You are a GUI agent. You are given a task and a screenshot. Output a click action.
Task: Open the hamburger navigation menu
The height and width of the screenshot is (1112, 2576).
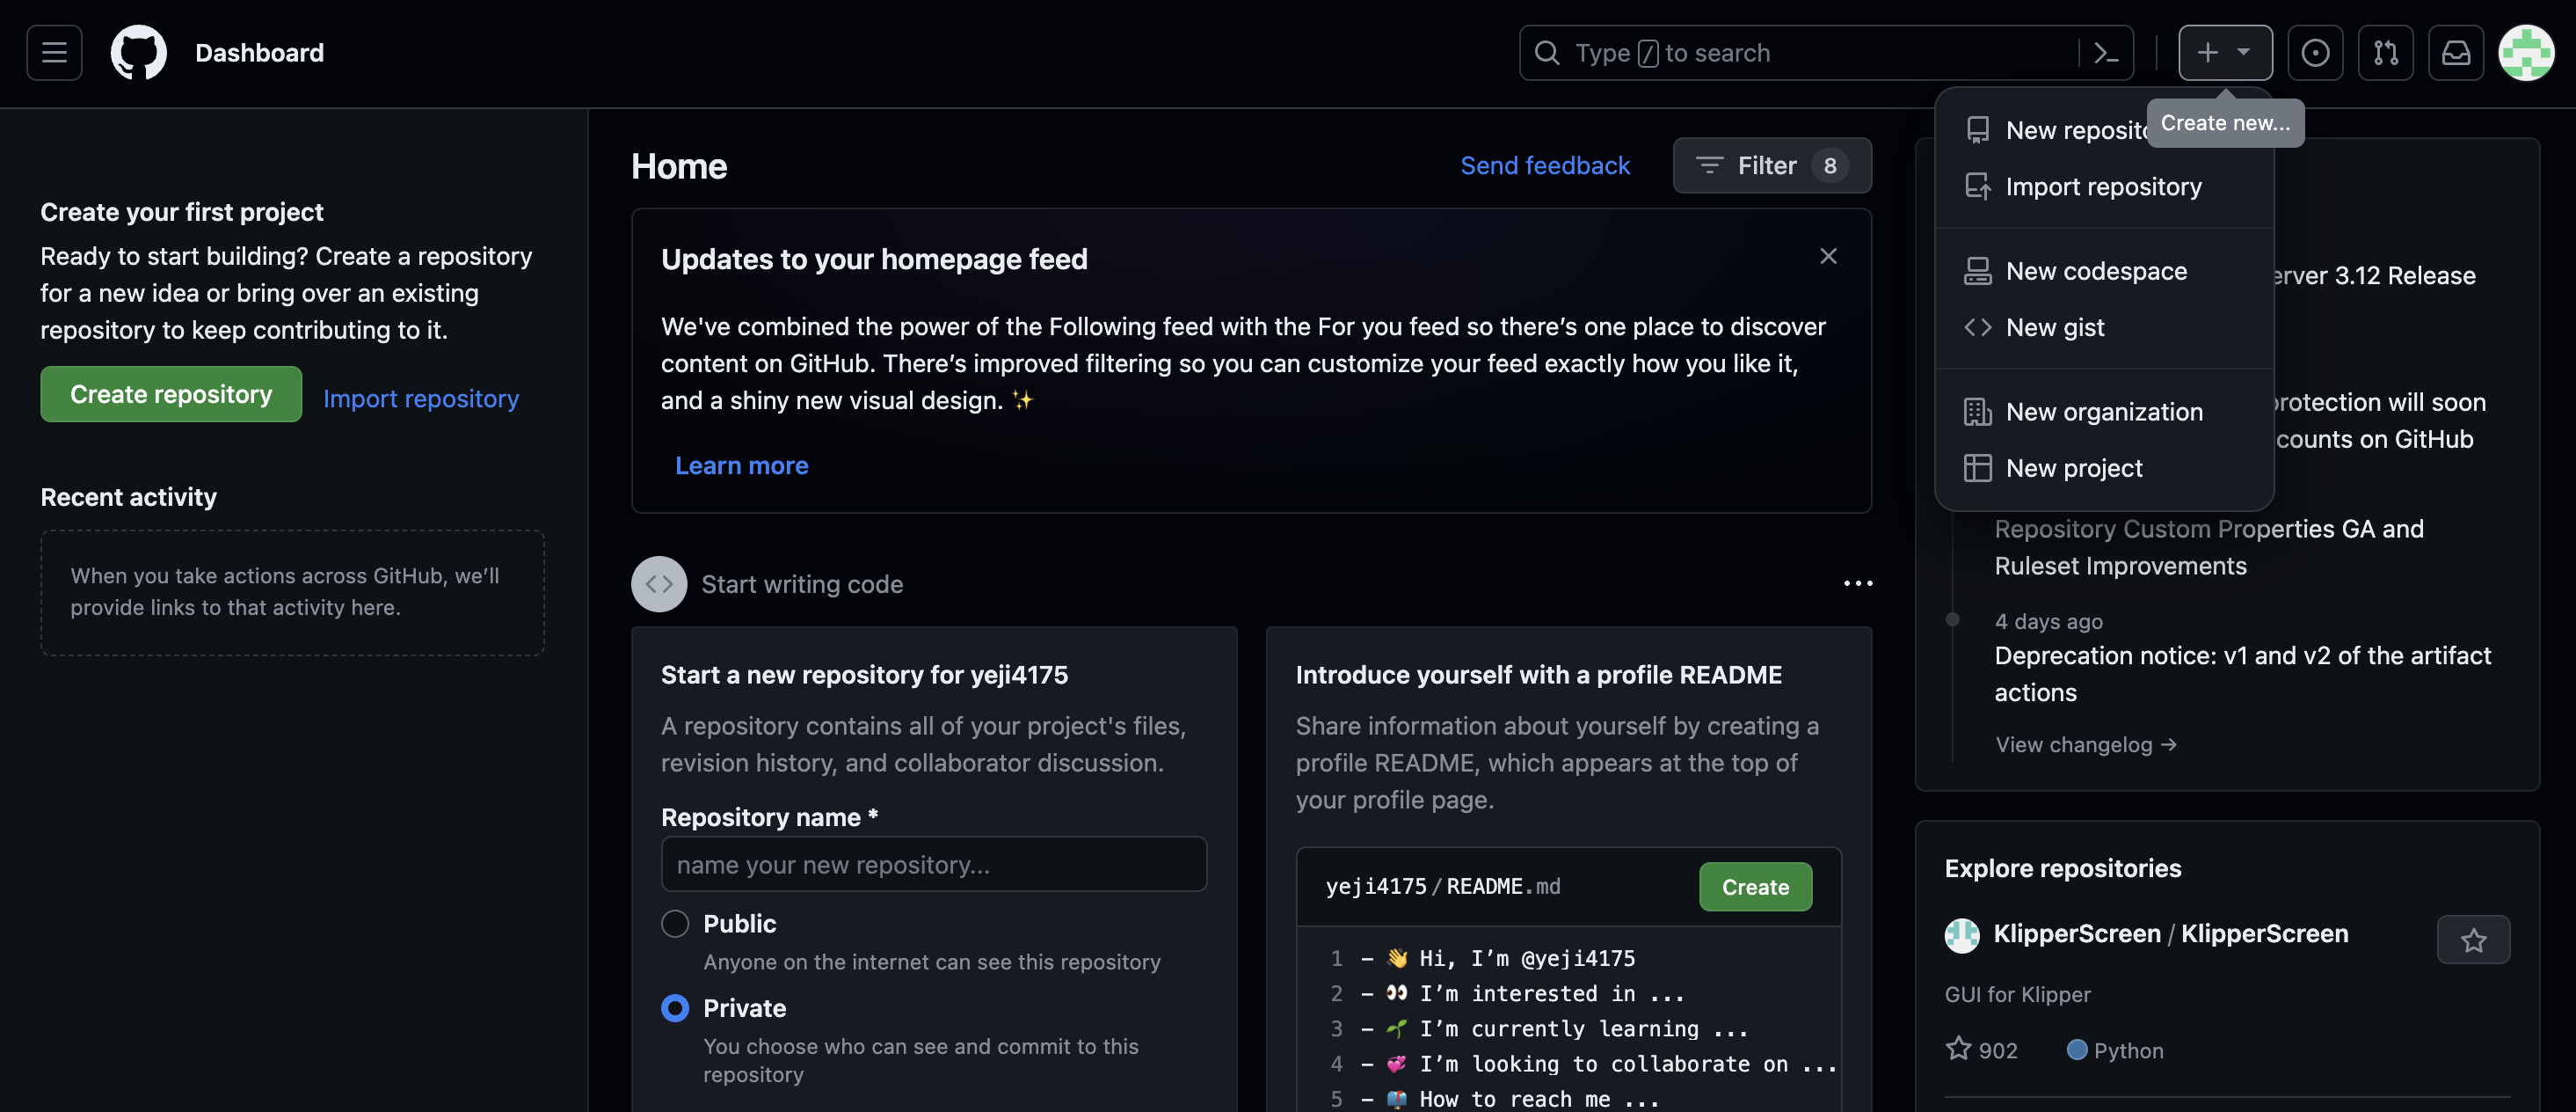click(54, 53)
